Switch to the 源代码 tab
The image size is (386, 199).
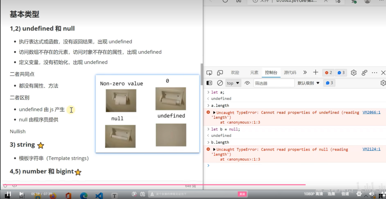[x=290, y=73]
